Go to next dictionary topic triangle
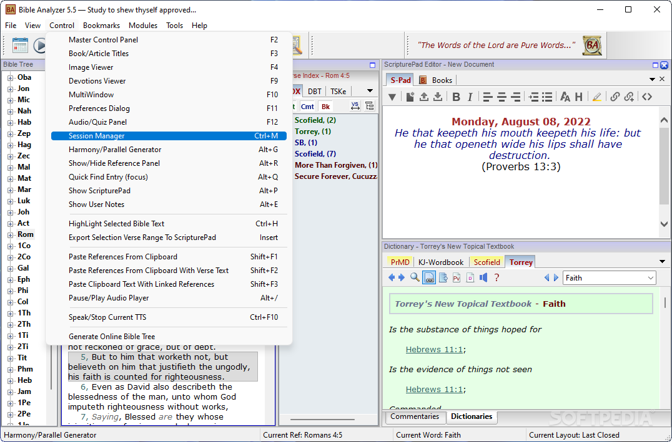This screenshot has width=672, height=442. (556, 277)
